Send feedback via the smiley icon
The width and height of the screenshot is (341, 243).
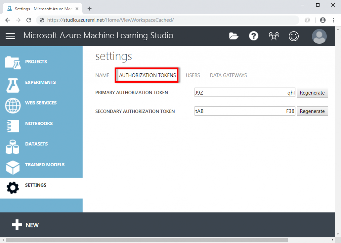coord(294,36)
